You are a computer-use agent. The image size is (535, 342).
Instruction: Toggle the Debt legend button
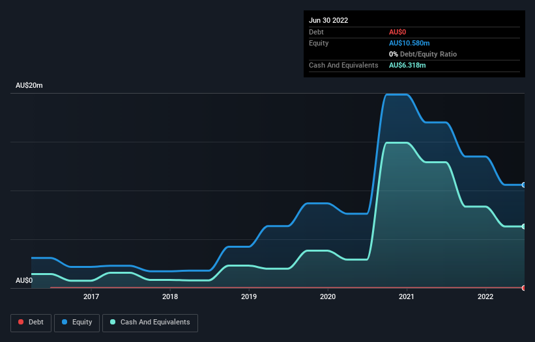tap(31, 322)
